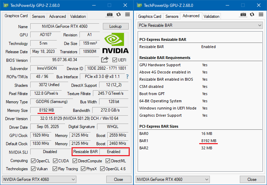Click the Bus Interface question mark icon
This screenshot has width=267, height=185.
coord(127,77)
